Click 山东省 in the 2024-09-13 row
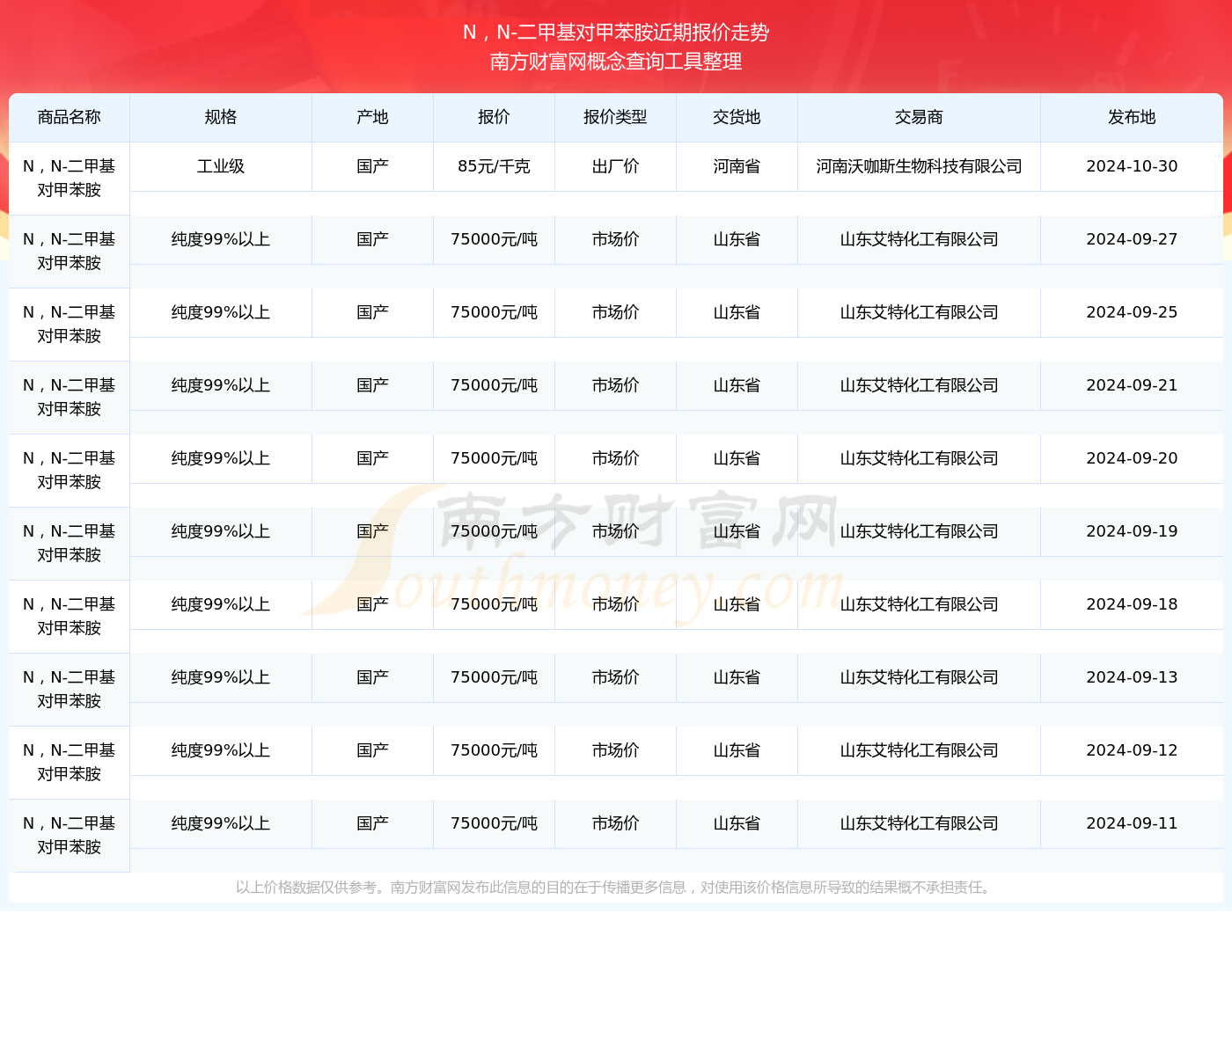This screenshot has height=1060, width=1232. 737,677
